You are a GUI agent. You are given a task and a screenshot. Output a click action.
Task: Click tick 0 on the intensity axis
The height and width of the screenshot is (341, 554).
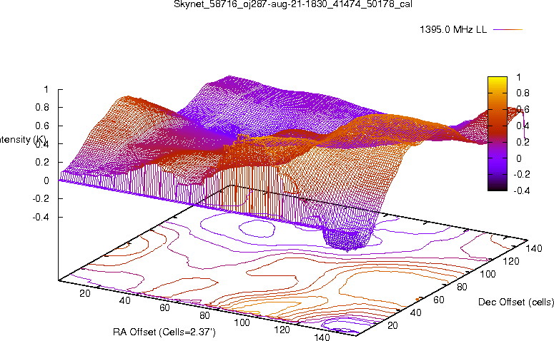coord(46,180)
